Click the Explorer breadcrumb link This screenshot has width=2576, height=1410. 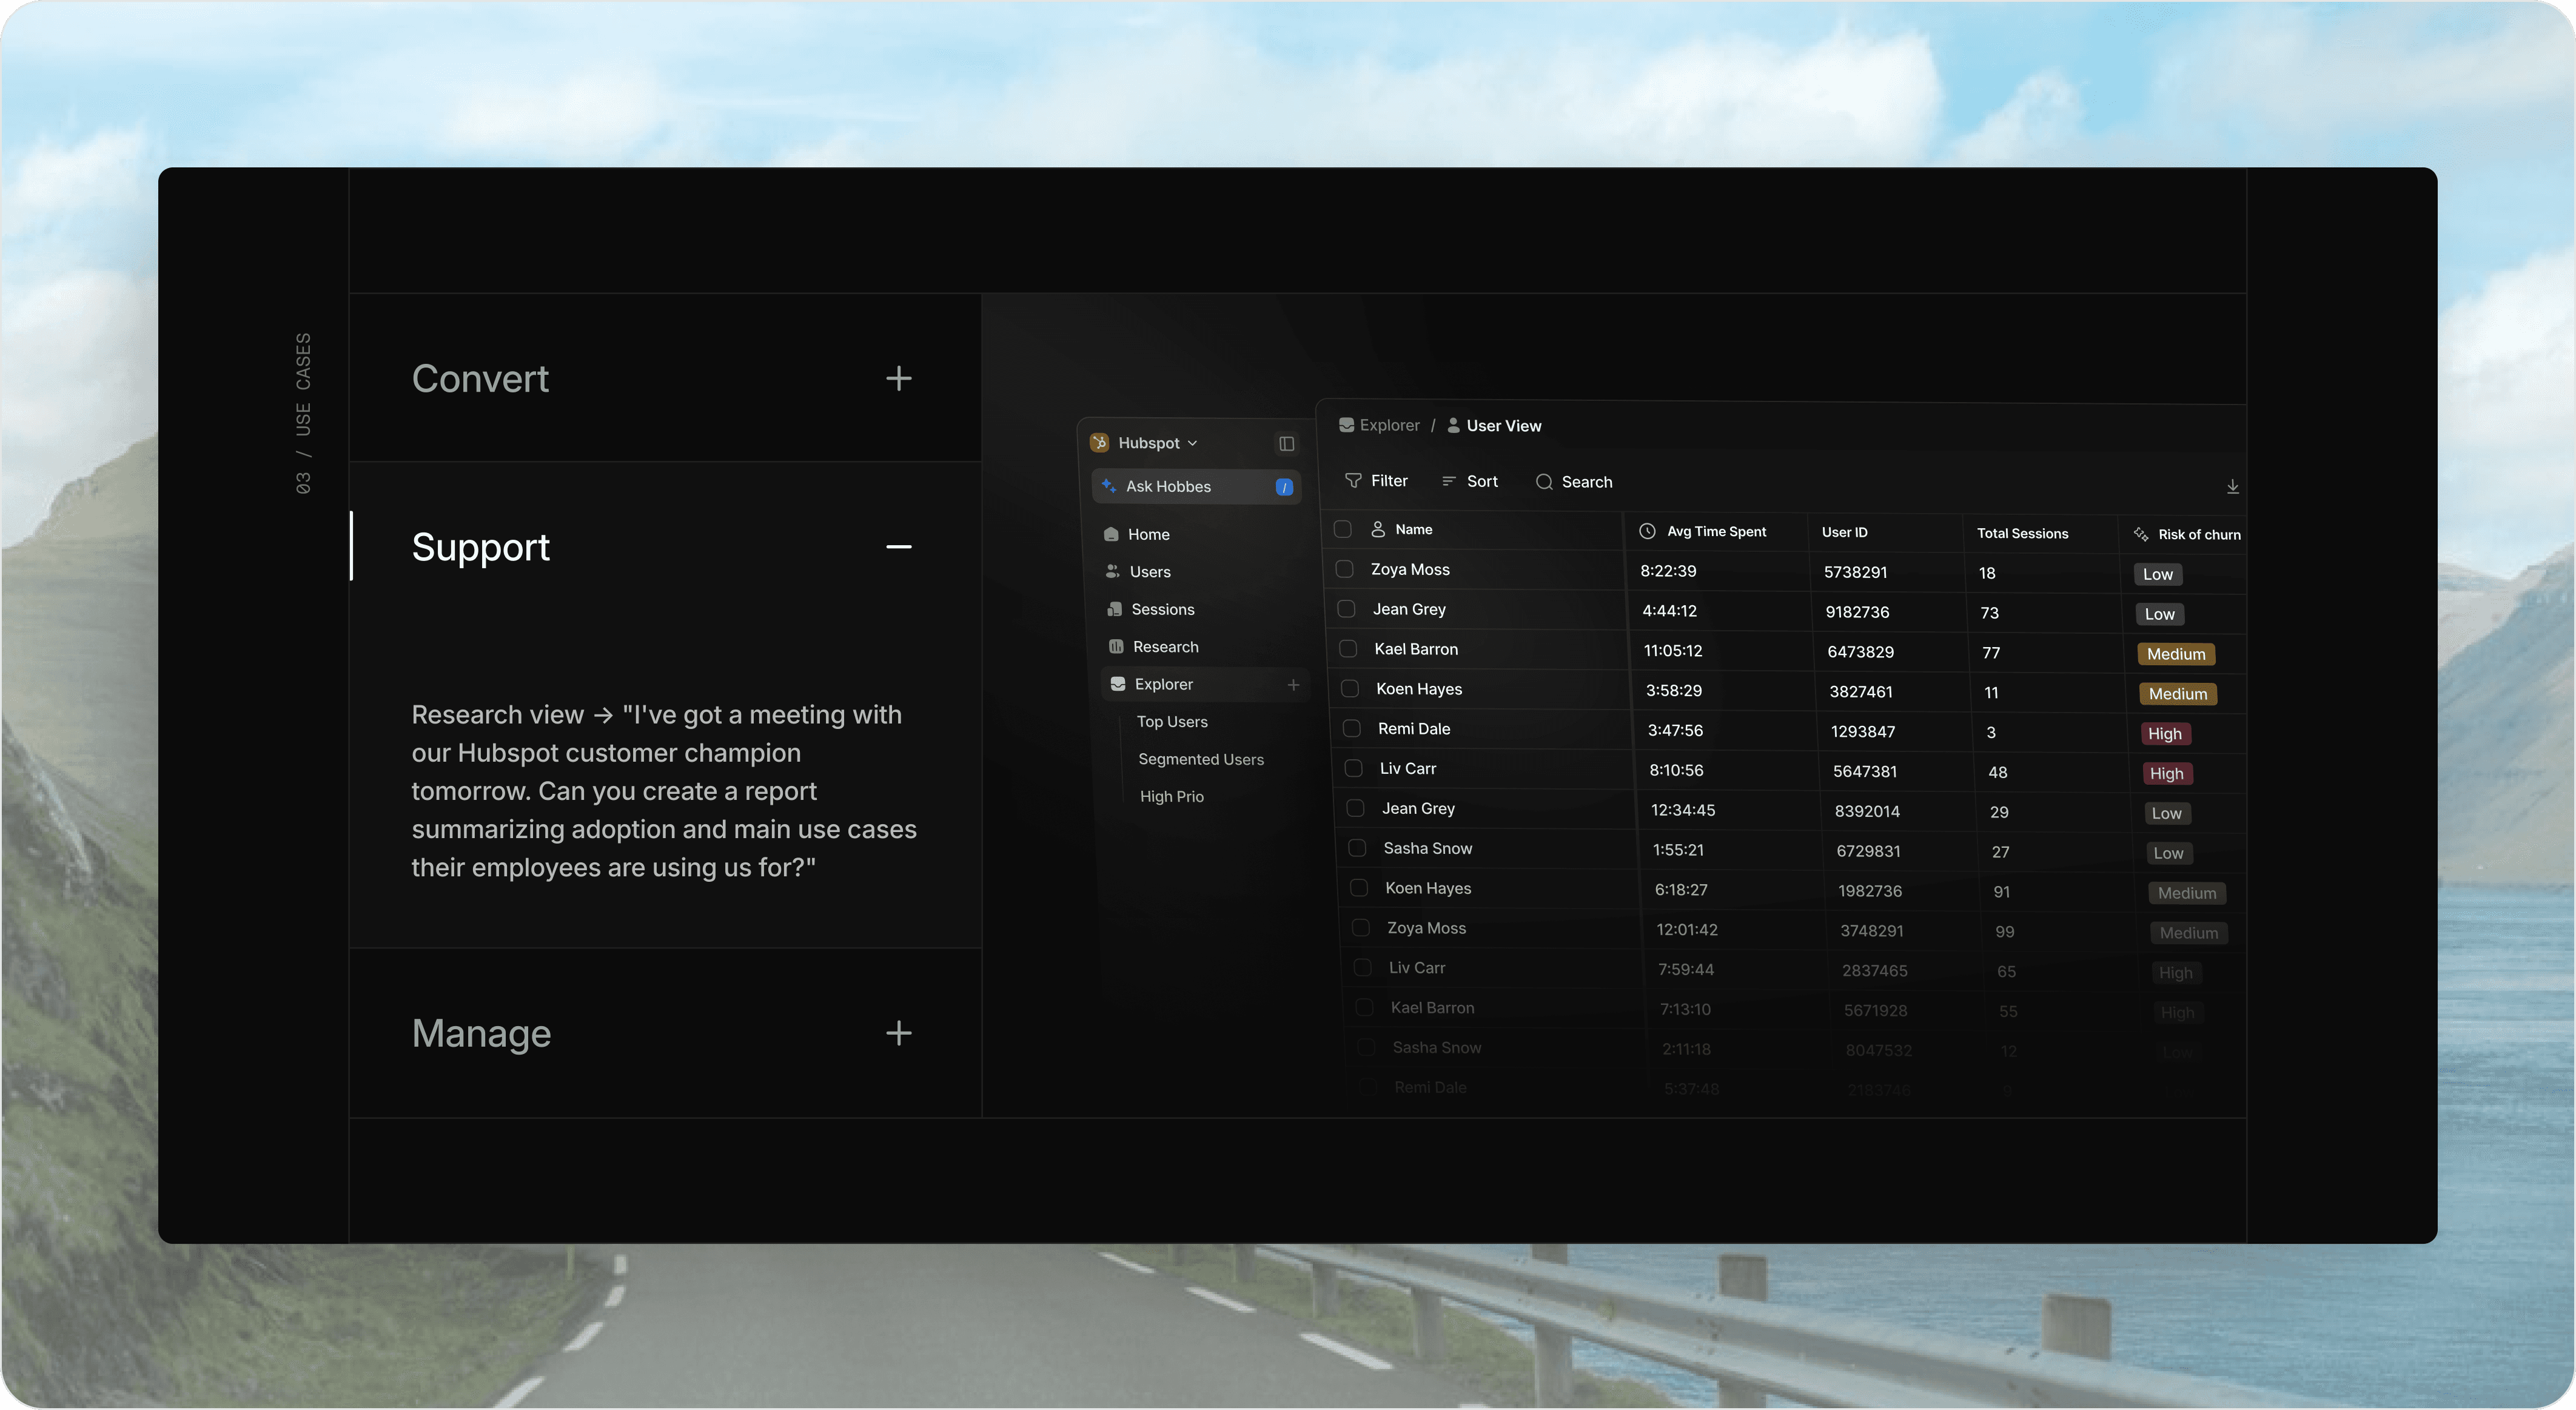pyautogui.click(x=1388, y=425)
